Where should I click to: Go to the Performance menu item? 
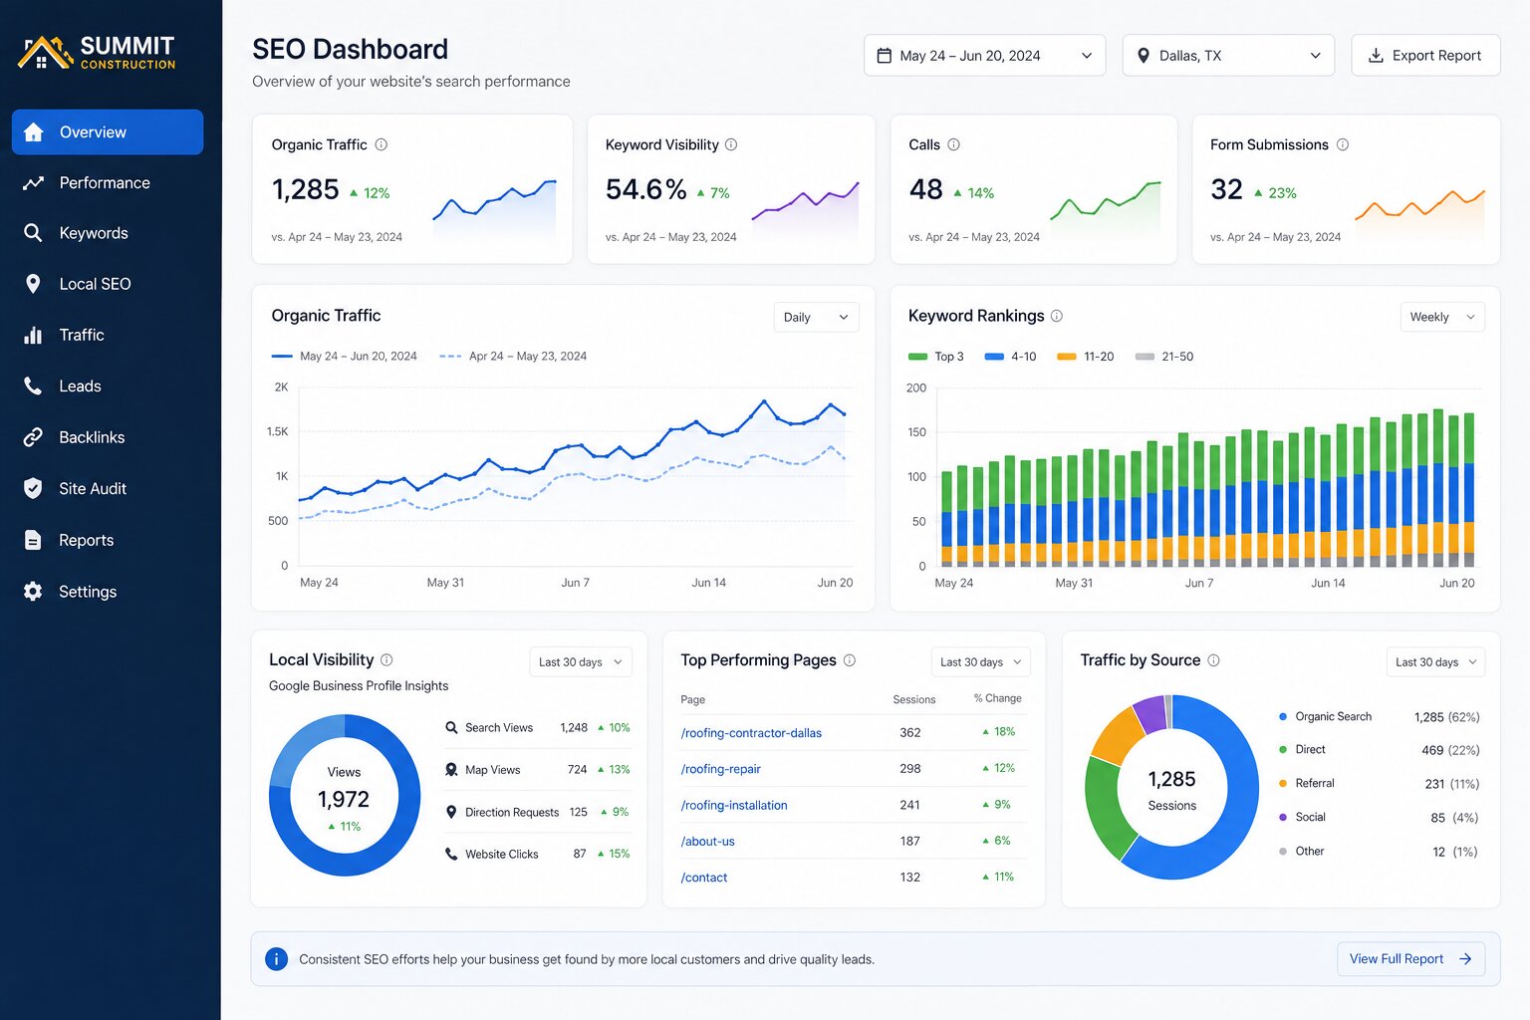click(x=108, y=183)
